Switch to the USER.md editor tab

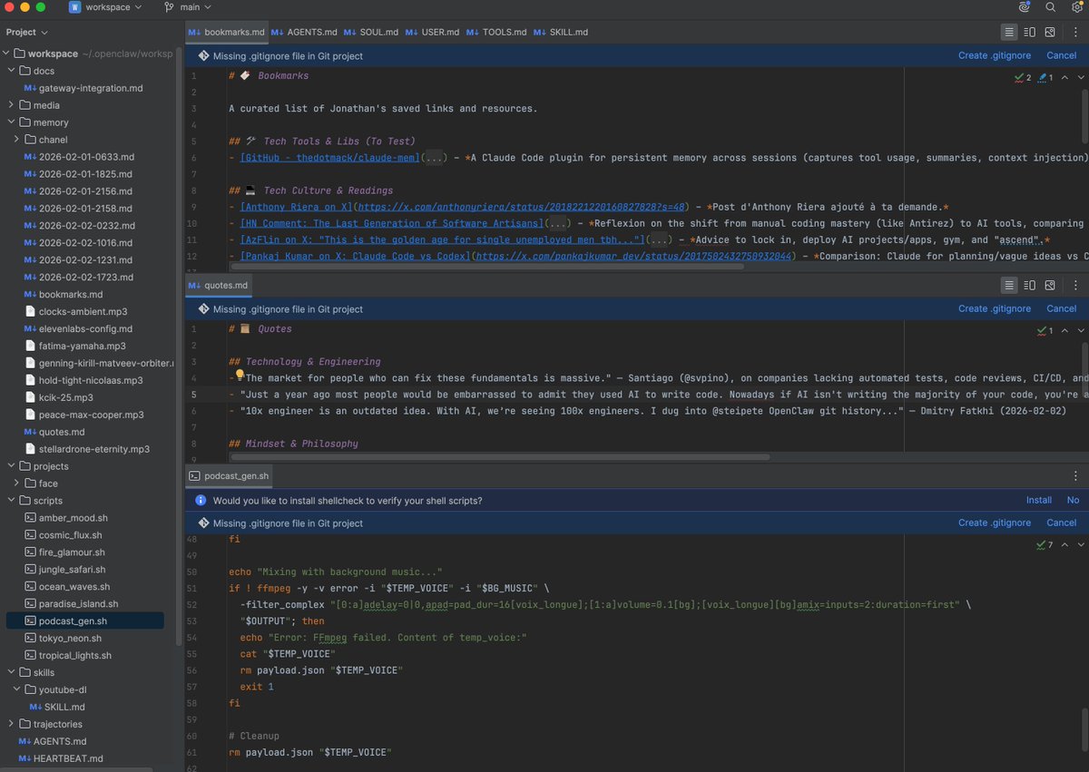pos(434,32)
